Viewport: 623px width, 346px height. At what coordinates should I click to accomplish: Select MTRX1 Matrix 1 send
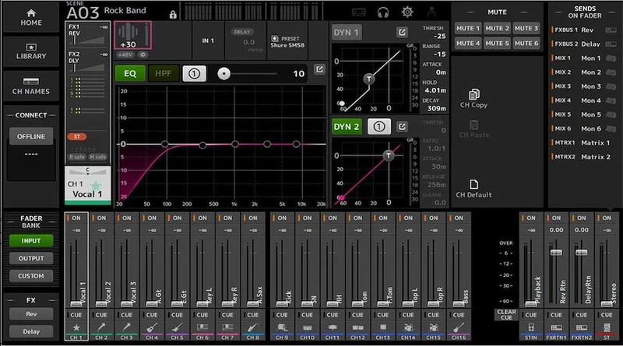583,142
